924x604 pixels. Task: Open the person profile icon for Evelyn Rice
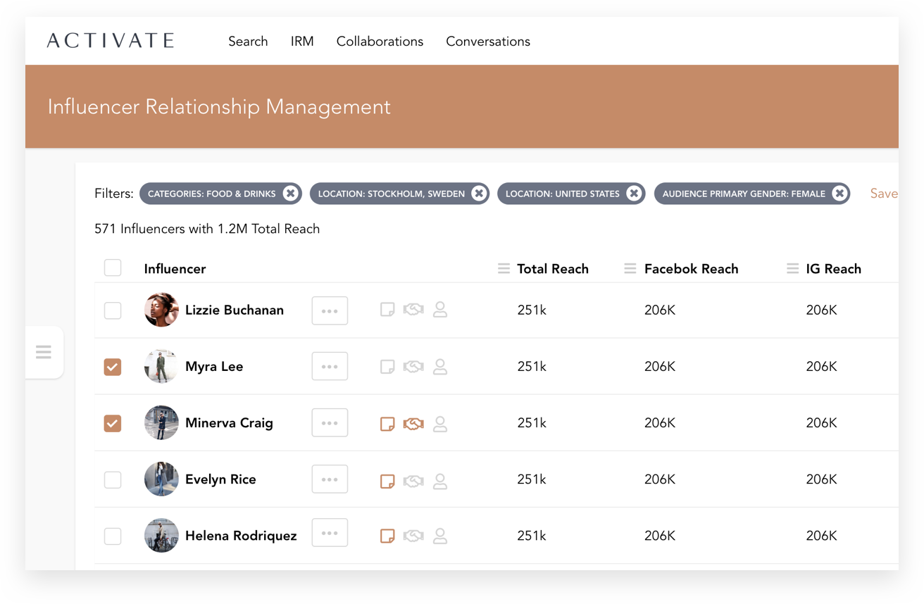(440, 481)
